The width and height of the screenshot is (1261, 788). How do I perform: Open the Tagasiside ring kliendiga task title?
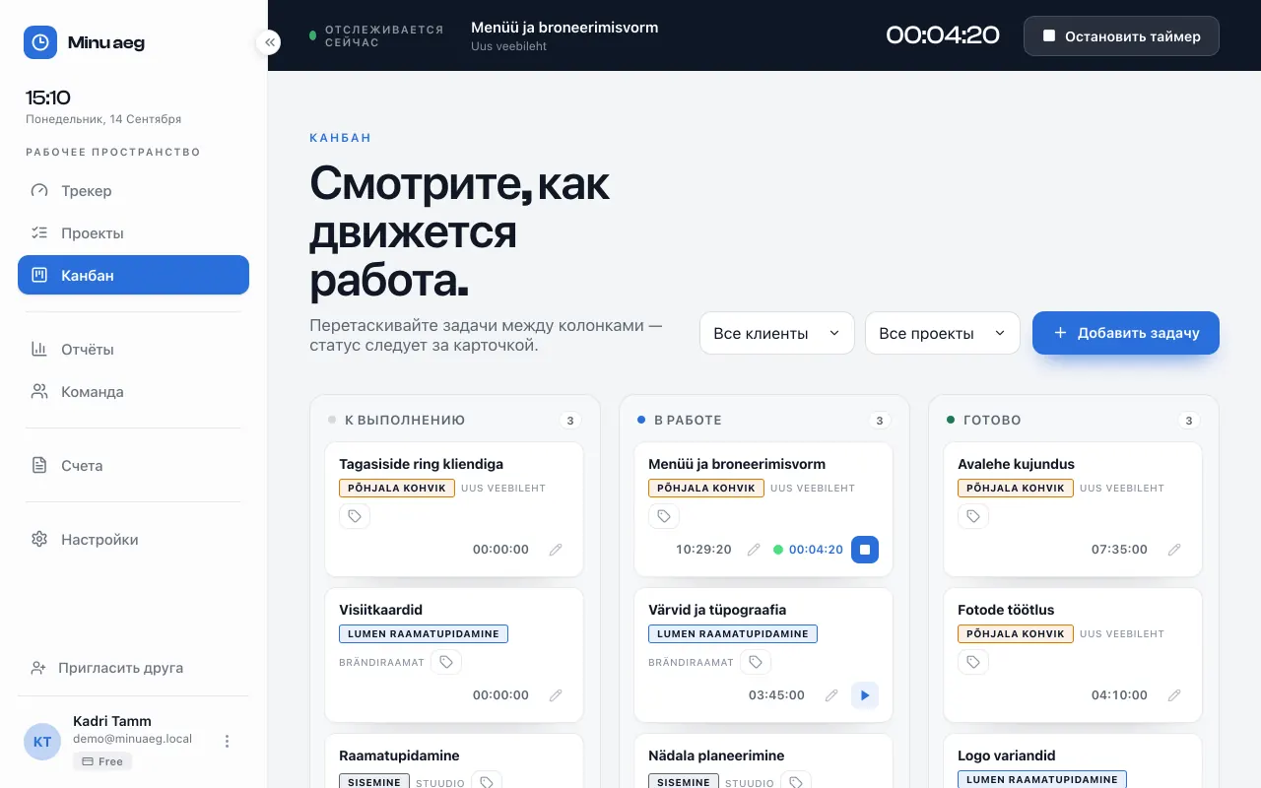(x=421, y=464)
